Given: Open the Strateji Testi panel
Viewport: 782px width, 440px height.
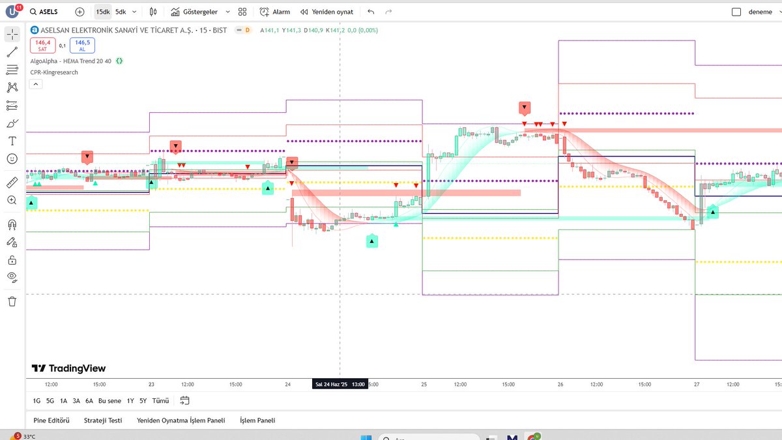Looking at the screenshot, I should tap(103, 420).
